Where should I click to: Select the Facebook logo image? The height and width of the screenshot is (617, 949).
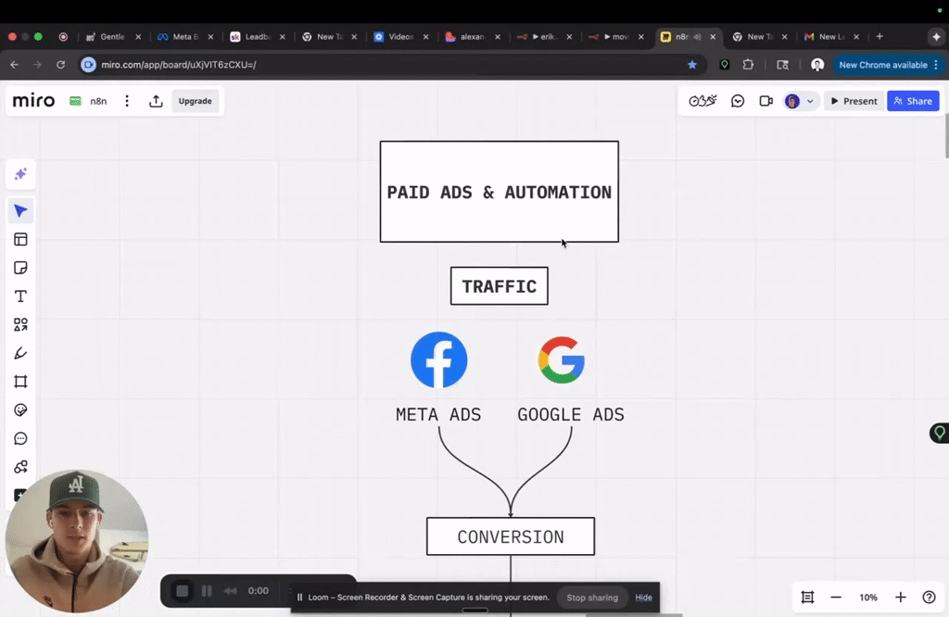click(x=438, y=359)
